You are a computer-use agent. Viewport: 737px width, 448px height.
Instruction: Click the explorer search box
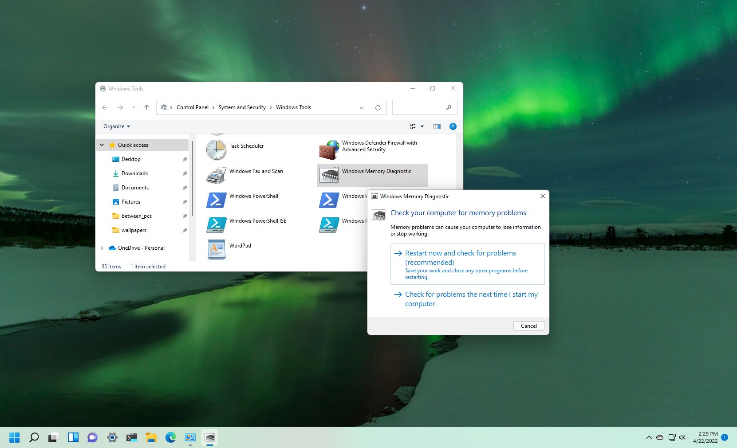[425, 107]
